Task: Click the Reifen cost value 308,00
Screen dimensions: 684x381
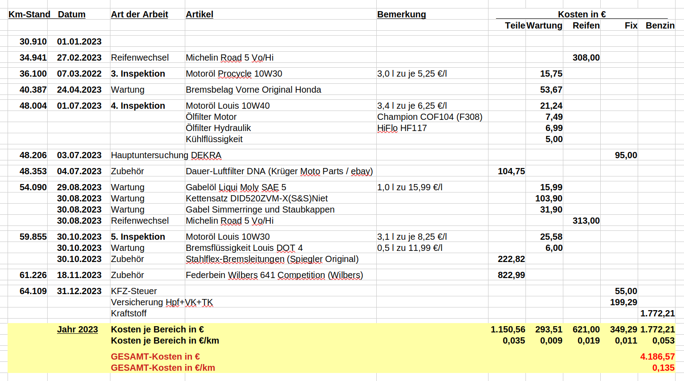Action: (586, 57)
